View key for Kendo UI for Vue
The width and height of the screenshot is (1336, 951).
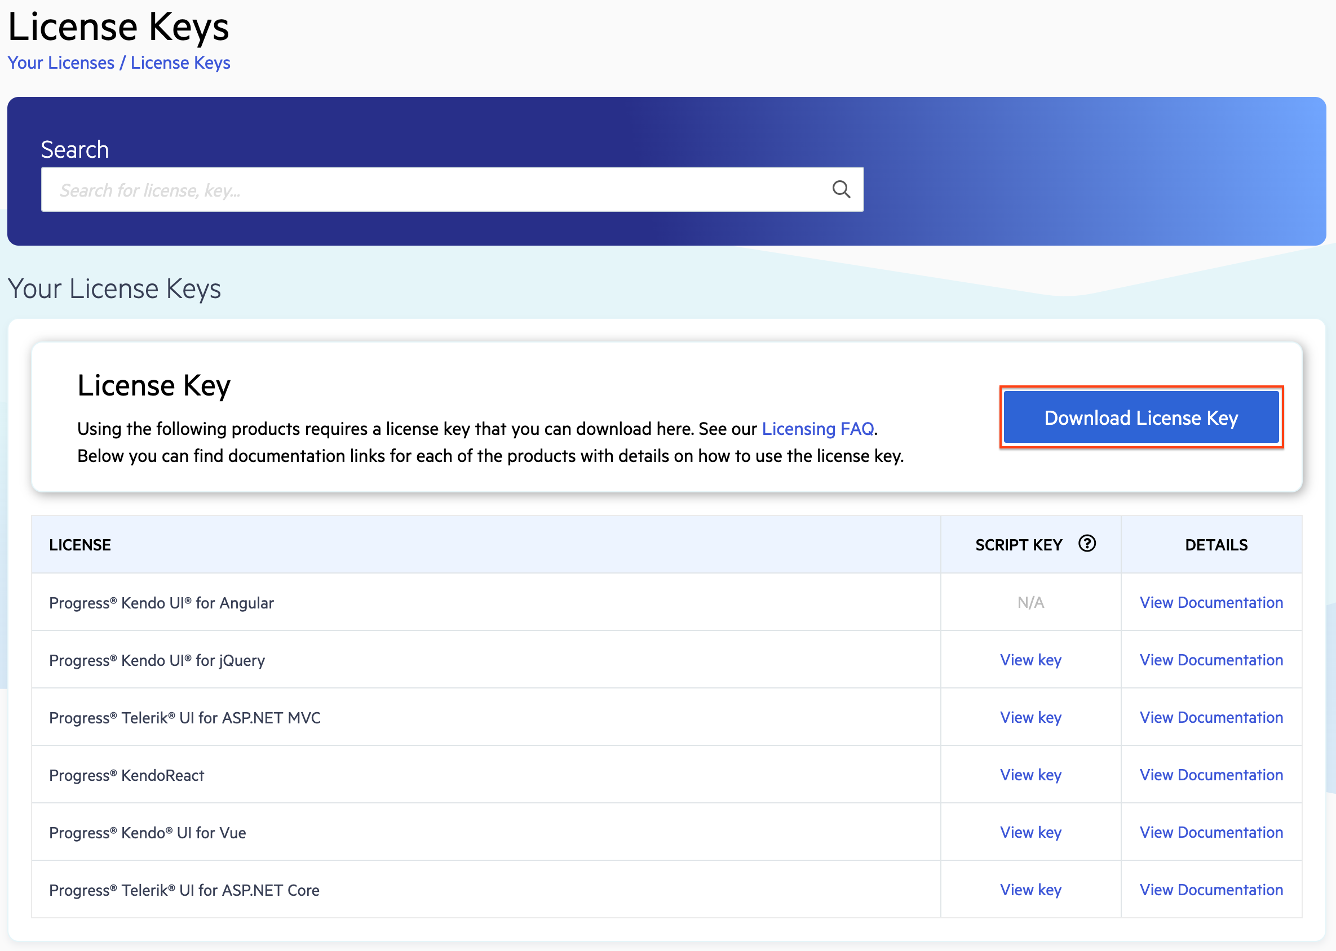pyautogui.click(x=1030, y=832)
